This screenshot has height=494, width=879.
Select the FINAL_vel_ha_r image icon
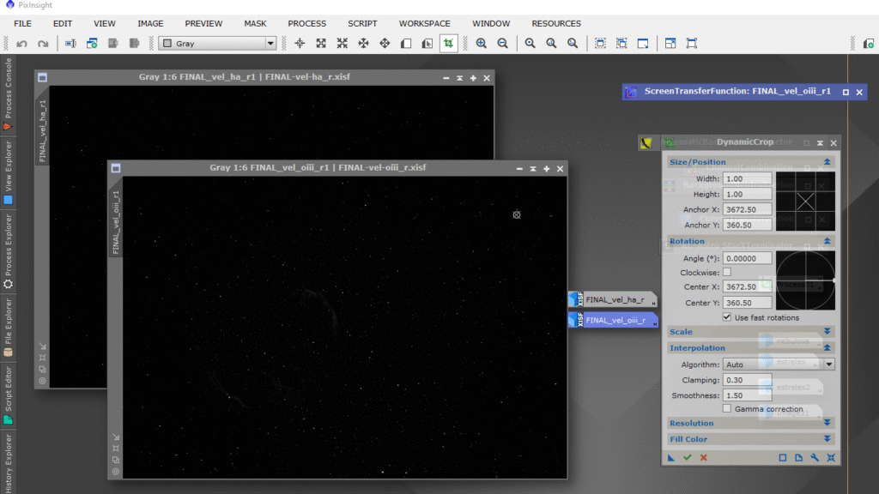click(x=613, y=299)
